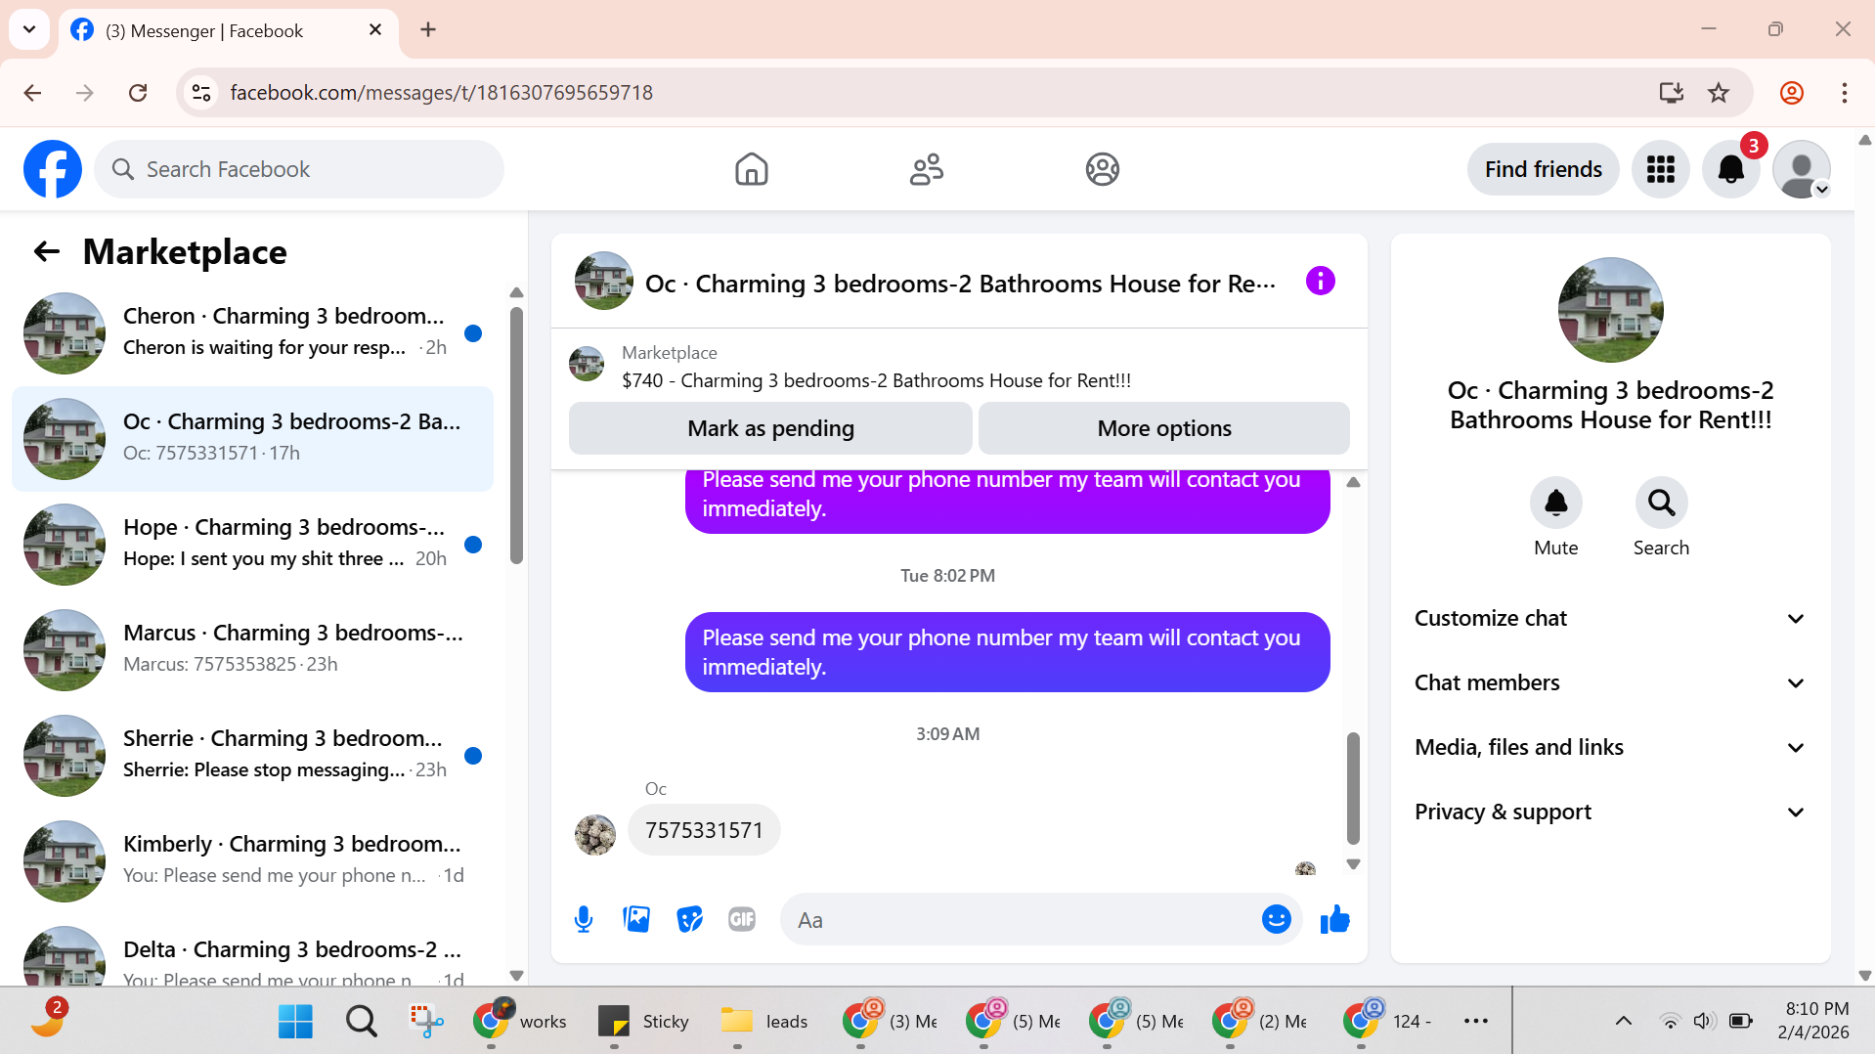This screenshot has width=1875, height=1054.
Task: Mute the conversation with bell icon
Action: [1555, 503]
